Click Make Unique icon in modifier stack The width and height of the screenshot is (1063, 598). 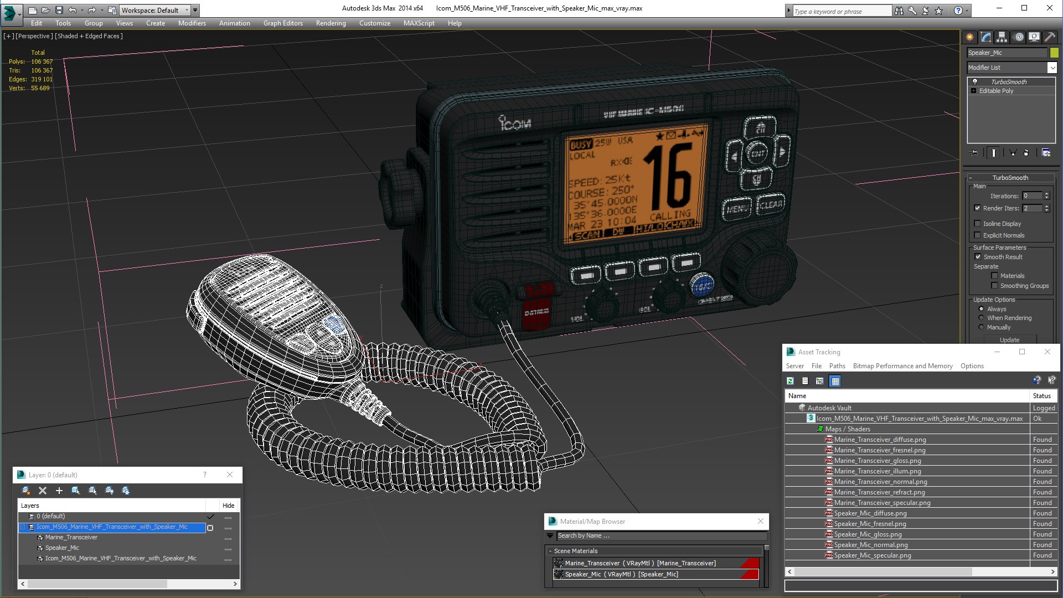tap(1013, 153)
